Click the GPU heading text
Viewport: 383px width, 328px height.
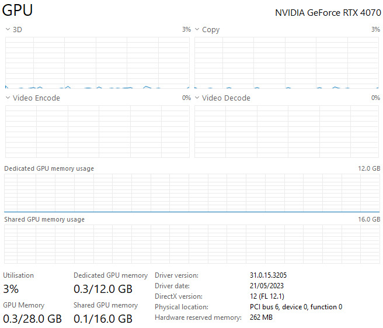click(x=18, y=11)
